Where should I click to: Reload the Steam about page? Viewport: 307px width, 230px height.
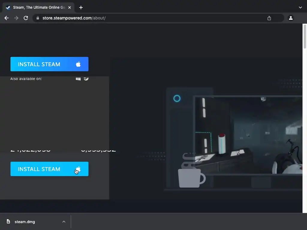(26, 18)
